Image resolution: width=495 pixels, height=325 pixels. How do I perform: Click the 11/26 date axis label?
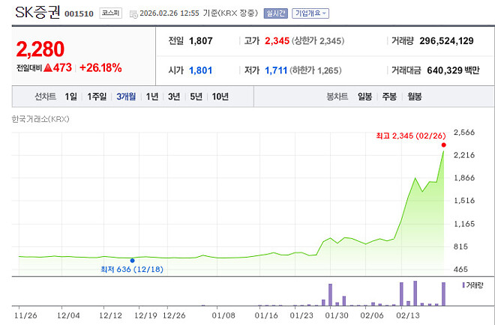pos(25,315)
